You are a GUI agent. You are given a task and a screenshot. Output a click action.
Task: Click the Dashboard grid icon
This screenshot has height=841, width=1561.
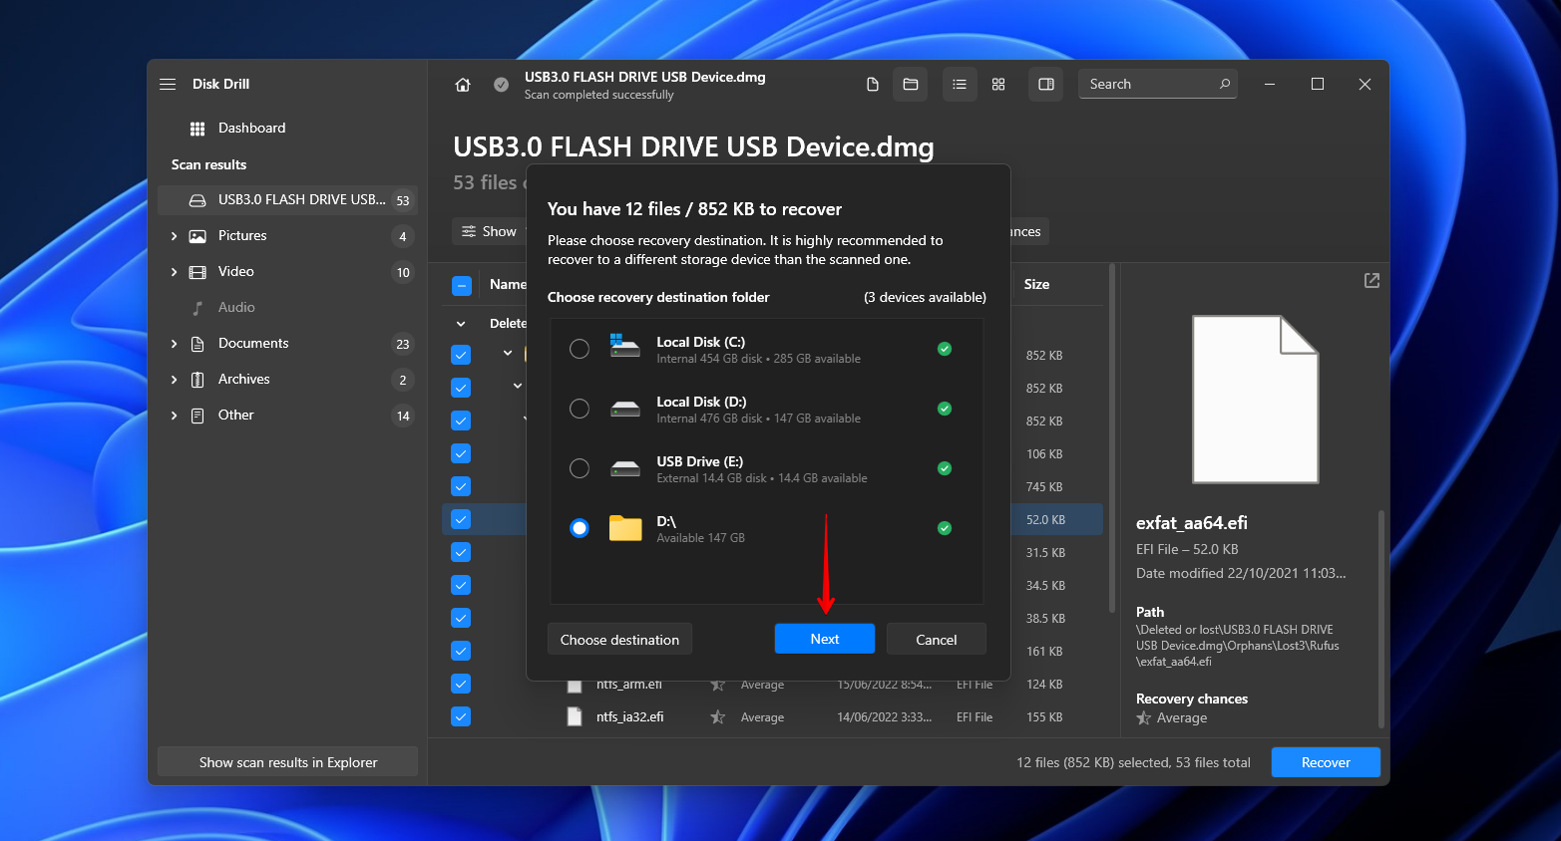197,129
